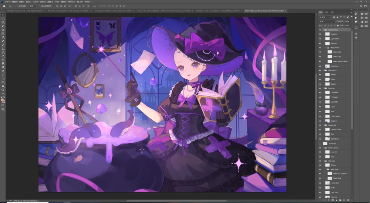
Task: Hide the Ribbon layer
Action: pos(320,75)
